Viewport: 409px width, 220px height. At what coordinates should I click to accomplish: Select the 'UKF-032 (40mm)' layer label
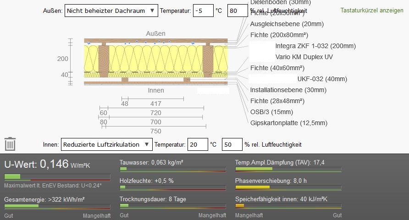point(322,79)
